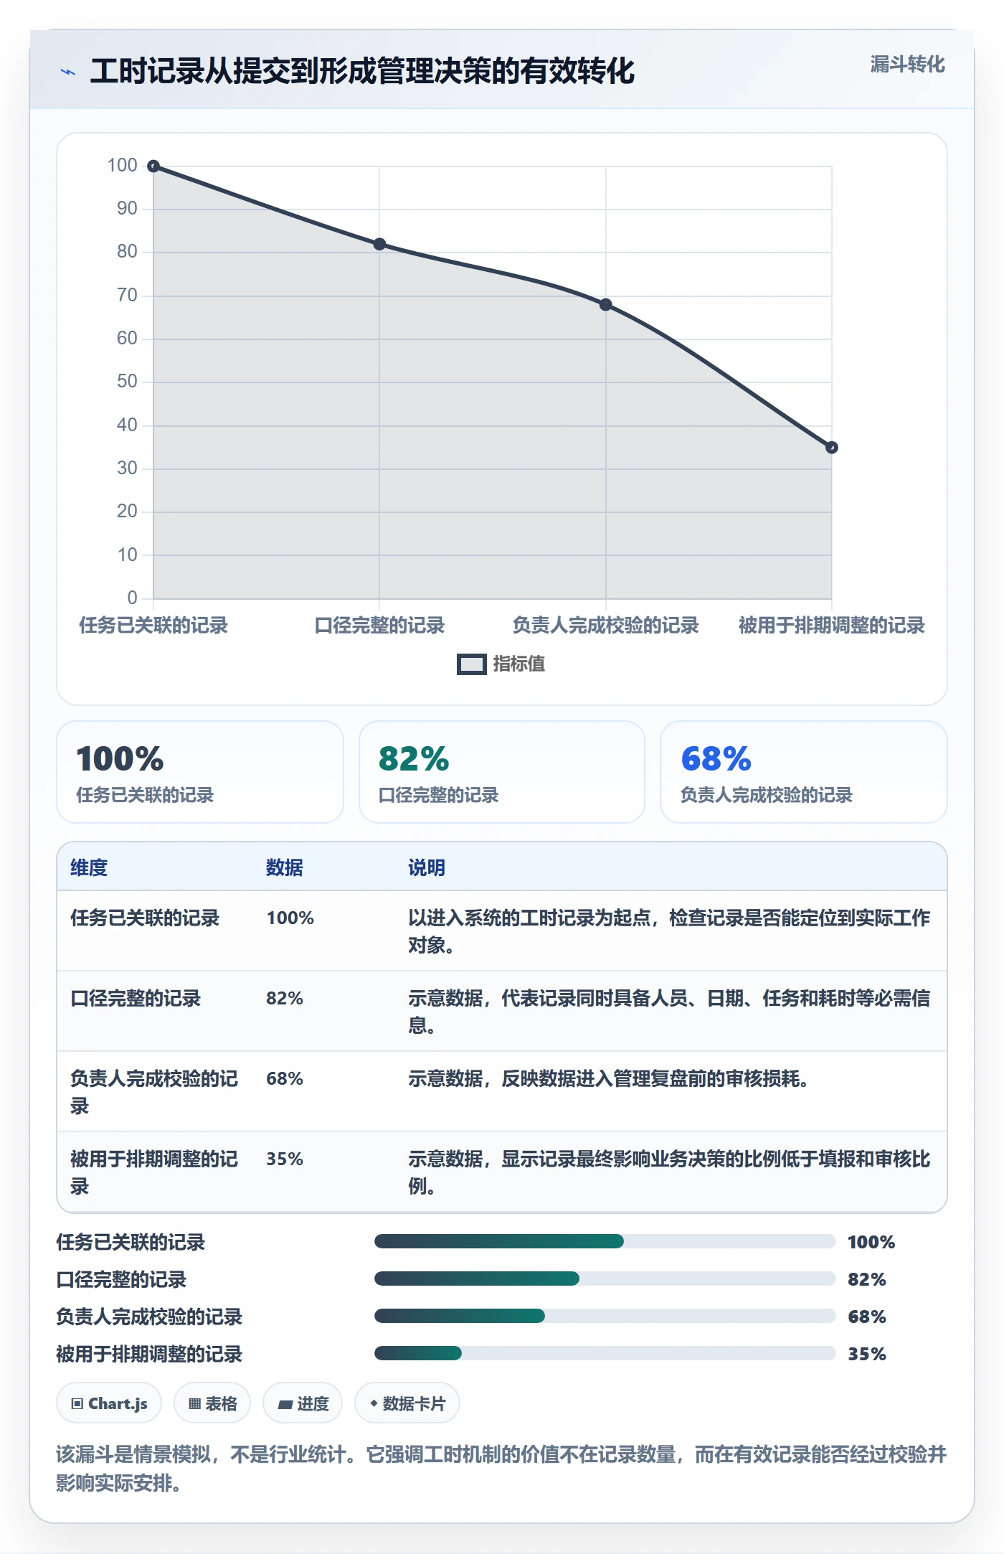
Task: Click the 维度 column header
Action: (x=89, y=867)
